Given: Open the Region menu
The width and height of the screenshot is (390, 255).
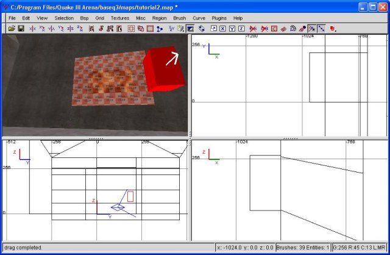Looking at the screenshot, I should [160, 18].
